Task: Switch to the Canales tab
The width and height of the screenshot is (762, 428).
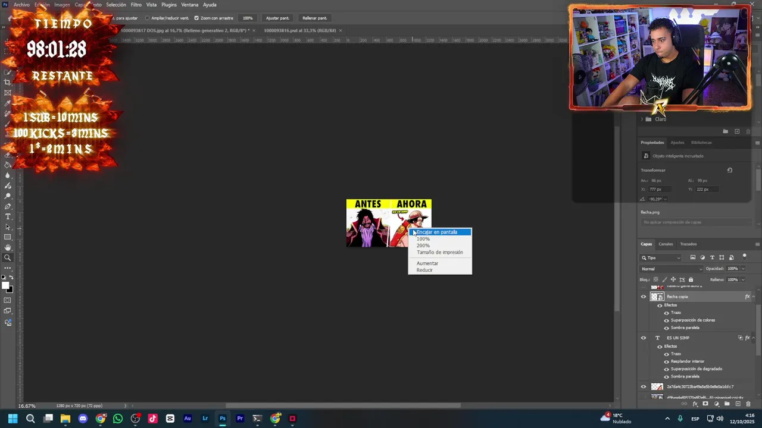Action: pyautogui.click(x=666, y=244)
